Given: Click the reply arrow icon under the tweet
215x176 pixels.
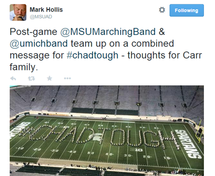Looking at the screenshot, I should [13, 78].
